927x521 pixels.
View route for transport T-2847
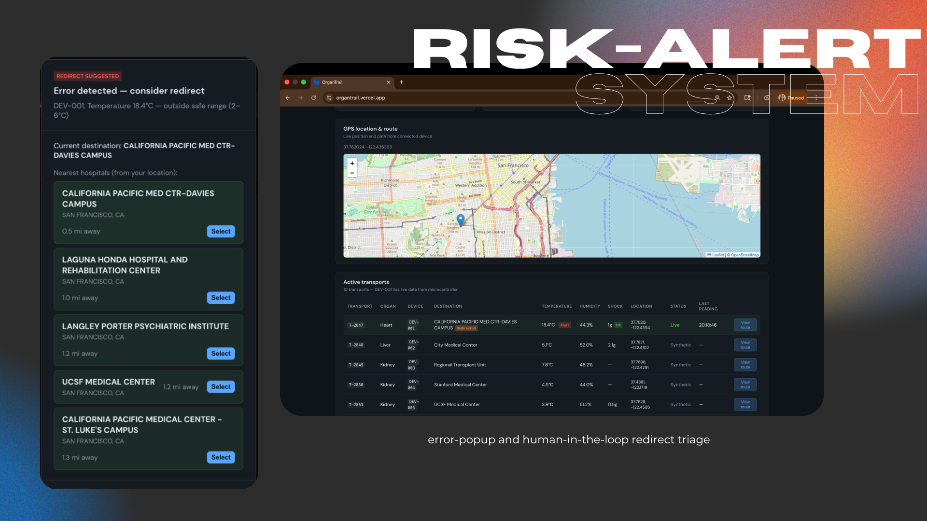[745, 325]
